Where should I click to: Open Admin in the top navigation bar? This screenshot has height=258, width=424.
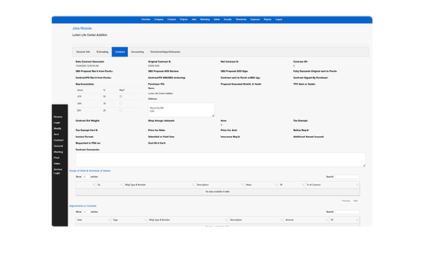[216, 19]
